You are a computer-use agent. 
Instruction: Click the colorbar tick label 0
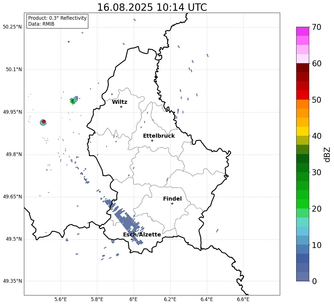[x=314, y=281]
